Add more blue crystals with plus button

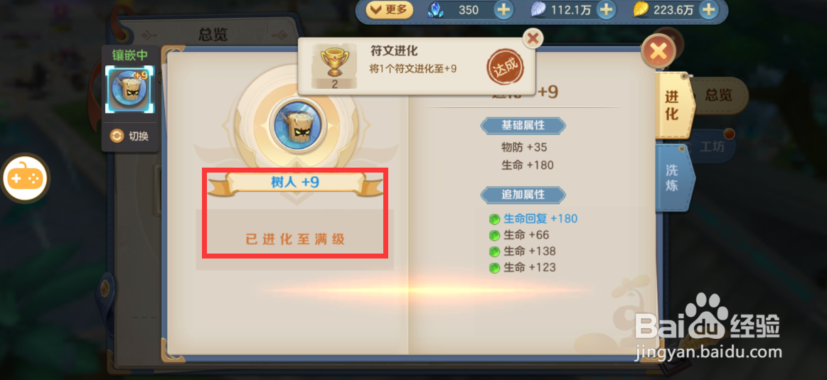[x=503, y=10]
